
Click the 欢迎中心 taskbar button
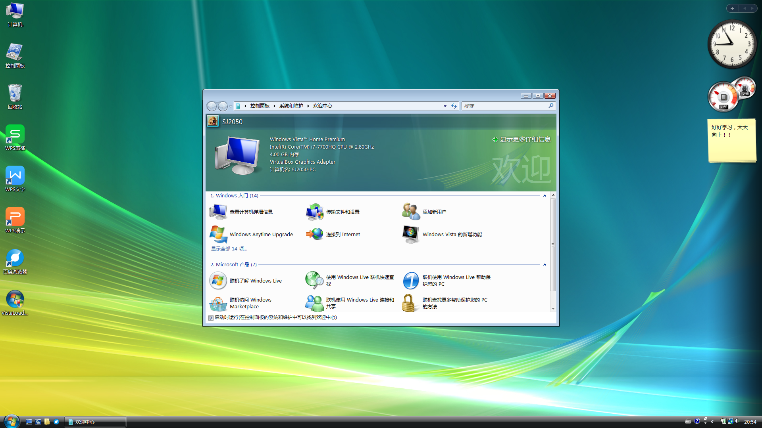95,422
